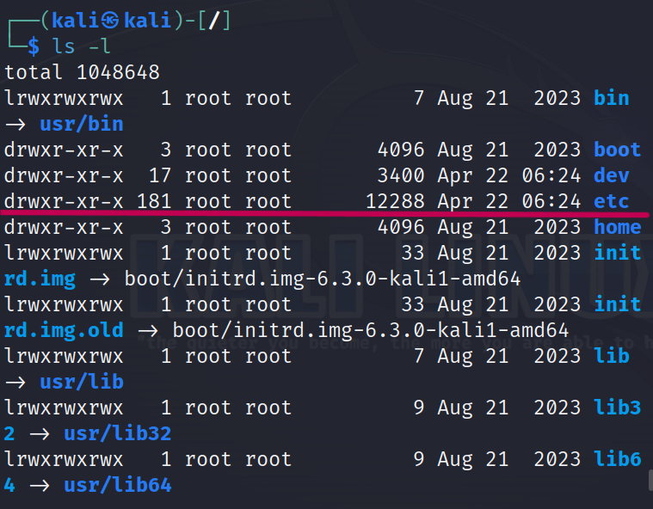This screenshot has width=653, height=509.
Task: Select the "total 1048648" output line
Action: (x=82, y=72)
